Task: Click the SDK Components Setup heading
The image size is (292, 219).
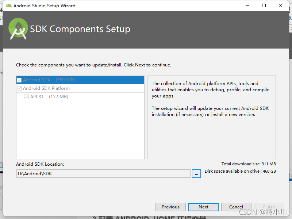Action: 80,29
